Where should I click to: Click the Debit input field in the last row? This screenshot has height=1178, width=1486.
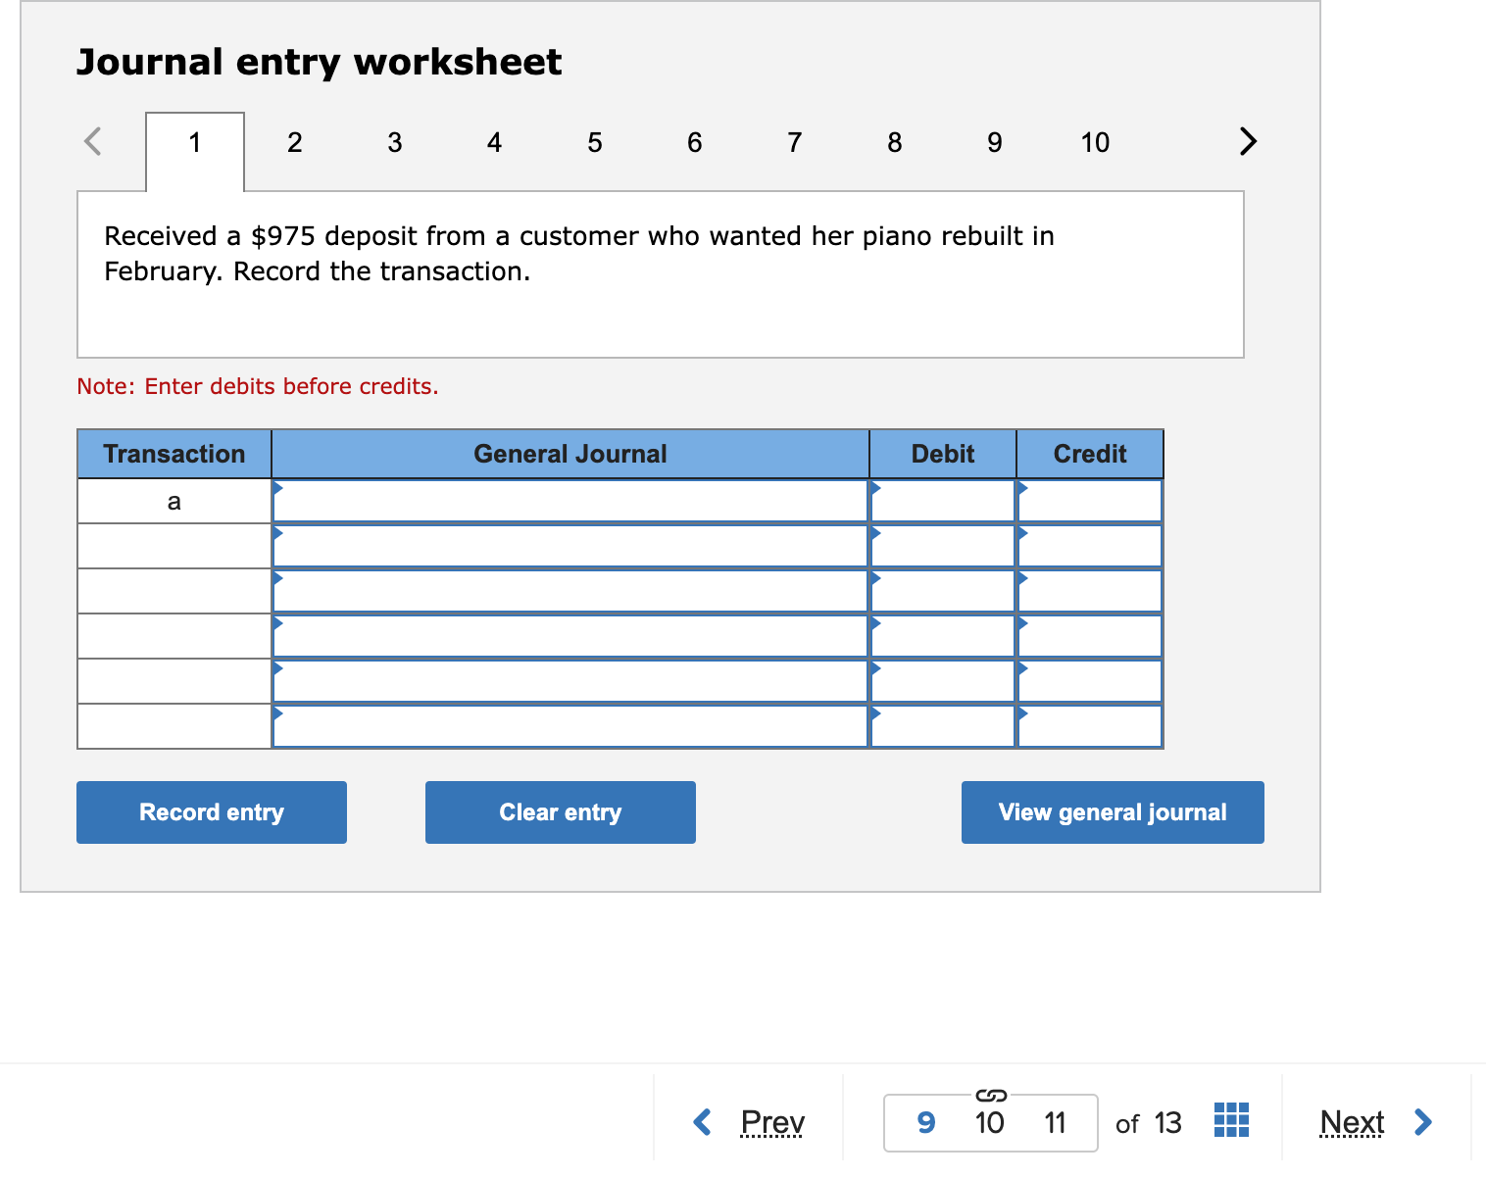[x=941, y=725]
